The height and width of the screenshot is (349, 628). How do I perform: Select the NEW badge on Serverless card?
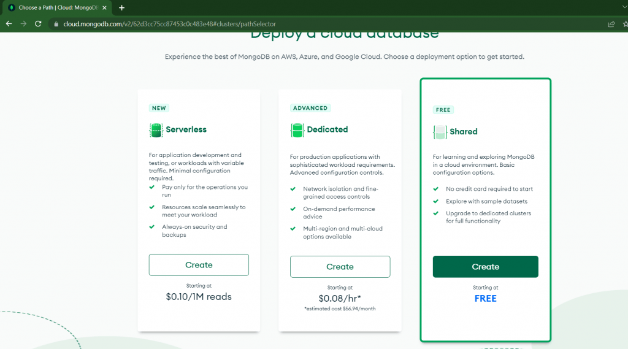pyautogui.click(x=159, y=108)
